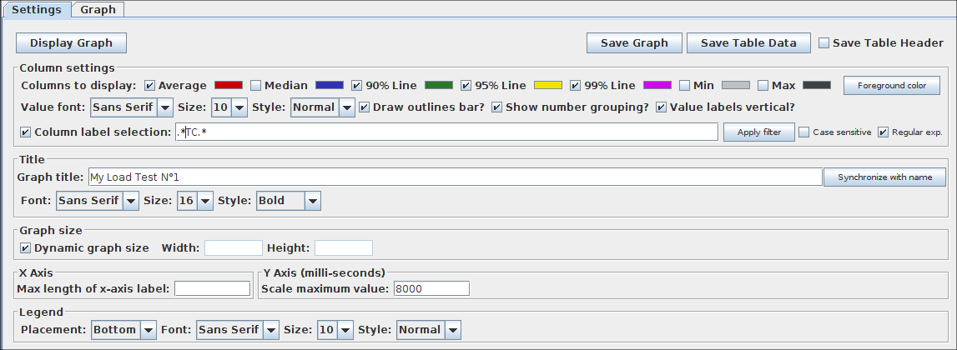Switch to the Graph tab
The width and height of the screenshot is (957, 350).
click(98, 10)
